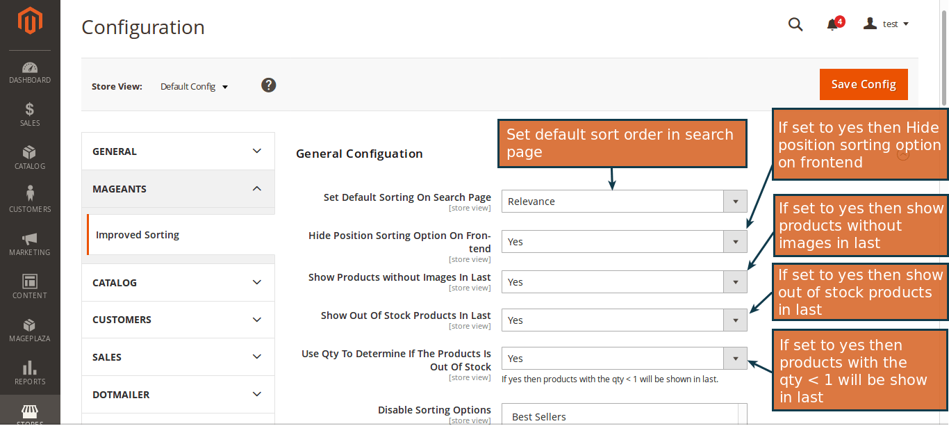Collapse the MAGEANTS section
The width and height of the screenshot is (949, 426).
pyautogui.click(x=178, y=188)
